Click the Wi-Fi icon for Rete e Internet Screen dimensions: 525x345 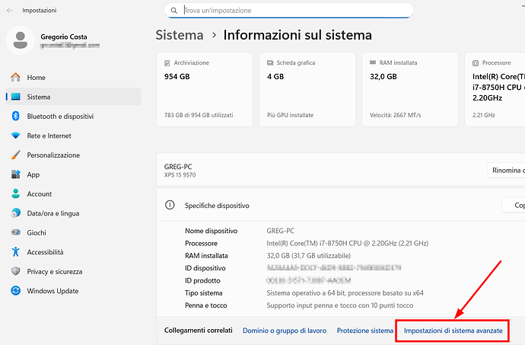coord(16,136)
